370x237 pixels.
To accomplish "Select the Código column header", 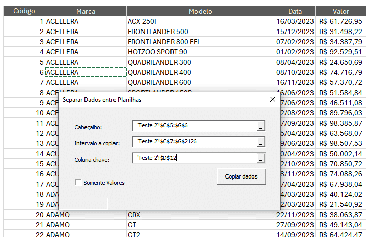I will point(24,11).
